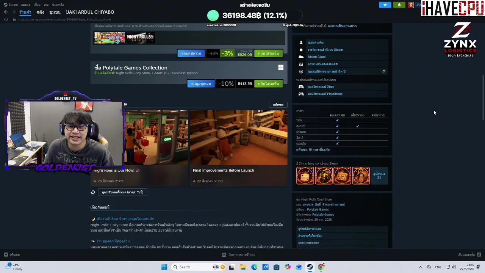This screenshot has width=485, height=273.
Task: Open the เกม menu
Action: pyautogui.click(x=46, y=5)
